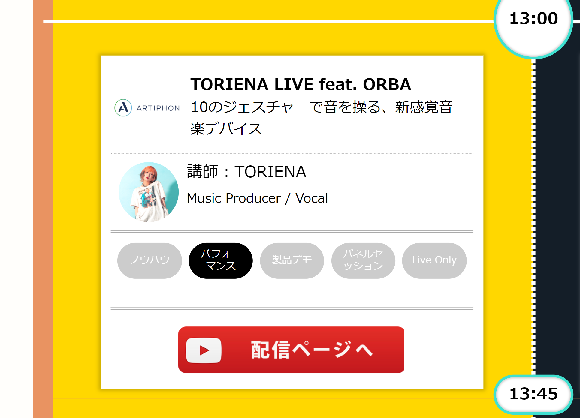Jump to the 13:45 time marker
Image resolution: width=580 pixels, height=418 pixels.
[x=533, y=394]
